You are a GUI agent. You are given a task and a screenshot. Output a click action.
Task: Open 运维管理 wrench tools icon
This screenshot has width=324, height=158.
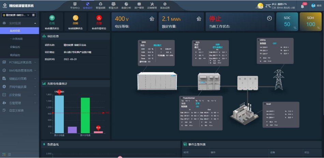[152, 5]
